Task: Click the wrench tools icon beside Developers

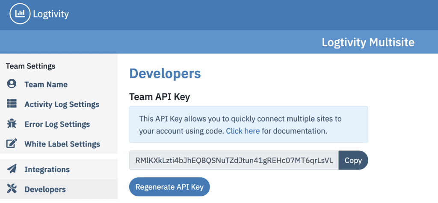Action: point(12,189)
